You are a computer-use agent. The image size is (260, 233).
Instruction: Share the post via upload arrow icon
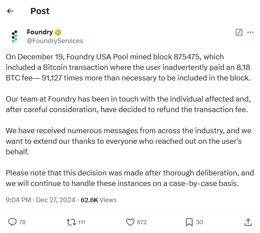pyautogui.click(x=248, y=222)
